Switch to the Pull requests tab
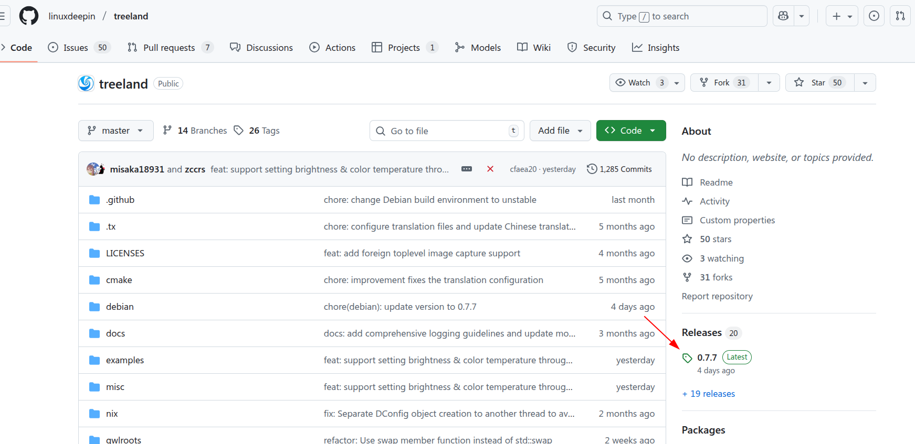Viewport: 915px width, 444px height. tap(170, 48)
